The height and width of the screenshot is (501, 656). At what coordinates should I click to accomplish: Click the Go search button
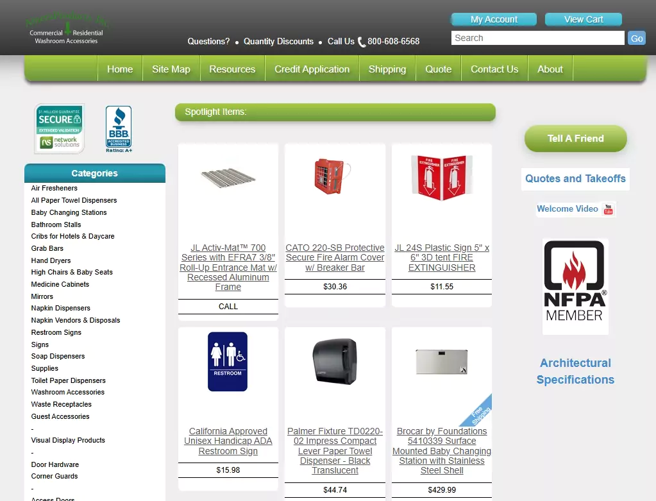636,38
